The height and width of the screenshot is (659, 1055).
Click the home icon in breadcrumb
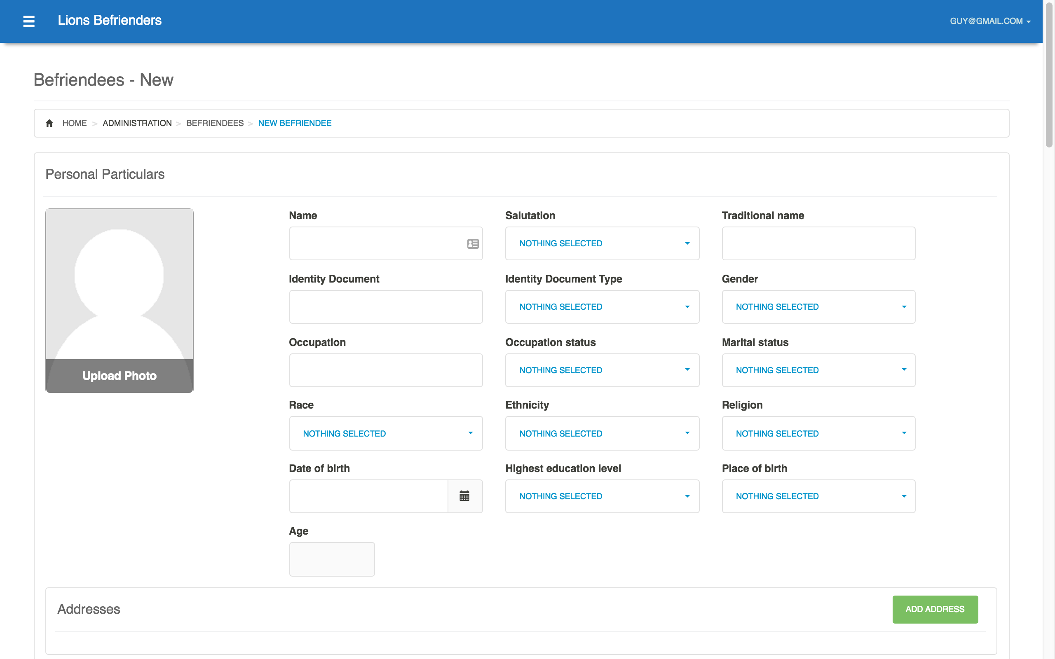tap(49, 123)
